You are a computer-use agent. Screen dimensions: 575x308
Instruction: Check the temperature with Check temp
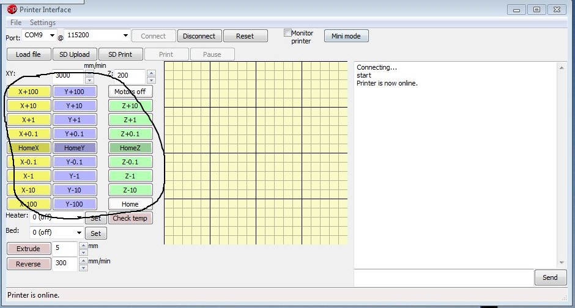pos(130,218)
